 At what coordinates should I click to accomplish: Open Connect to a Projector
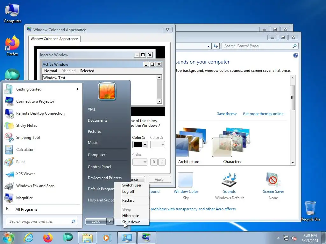(x=42, y=101)
